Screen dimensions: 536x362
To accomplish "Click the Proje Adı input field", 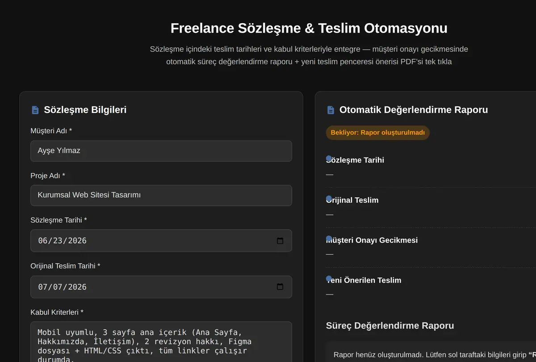I will [x=161, y=196].
